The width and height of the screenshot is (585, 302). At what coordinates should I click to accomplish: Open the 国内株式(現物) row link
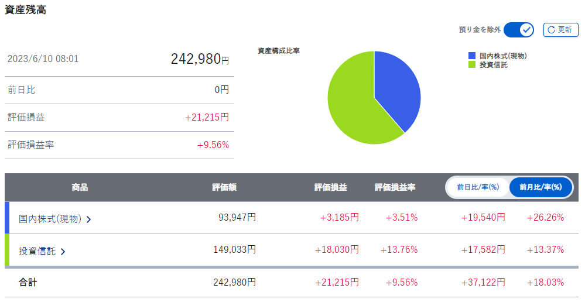[x=50, y=218]
